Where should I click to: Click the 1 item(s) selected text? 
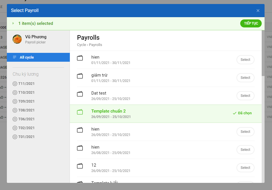point(36,23)
